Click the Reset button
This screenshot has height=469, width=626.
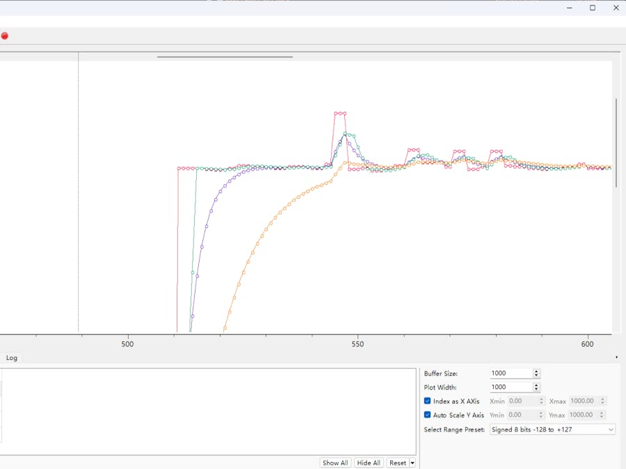397,463
